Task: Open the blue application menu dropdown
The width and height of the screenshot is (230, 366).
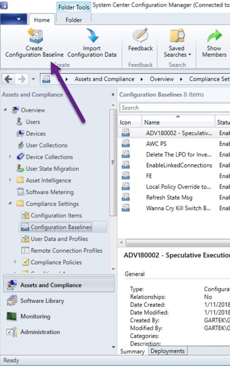Action: point(14,19)
